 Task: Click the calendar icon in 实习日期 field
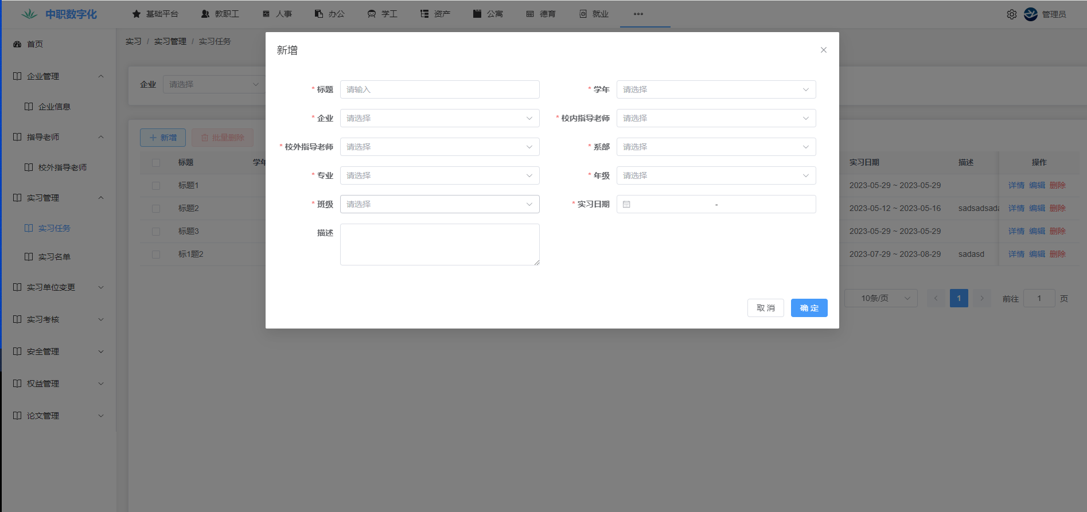coord(626,204)
